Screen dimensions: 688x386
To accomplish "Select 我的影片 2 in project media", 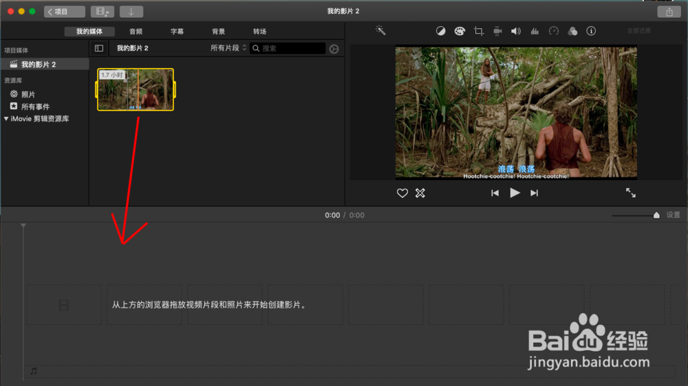I will pos(45,65).
